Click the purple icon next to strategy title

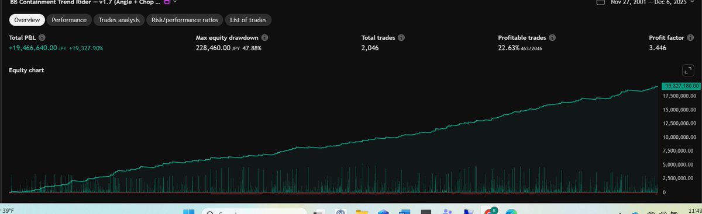click(167, 2)
